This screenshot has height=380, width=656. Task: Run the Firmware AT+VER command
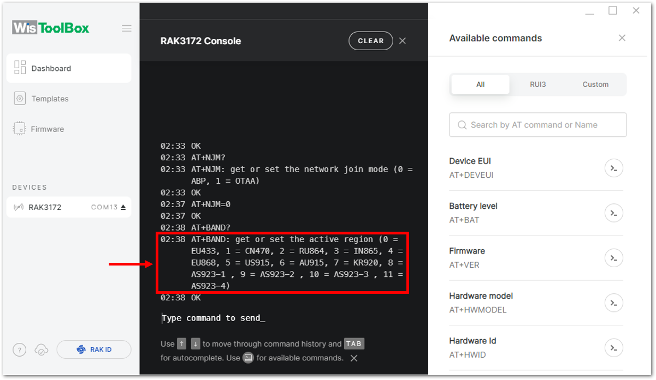[614, 258]
